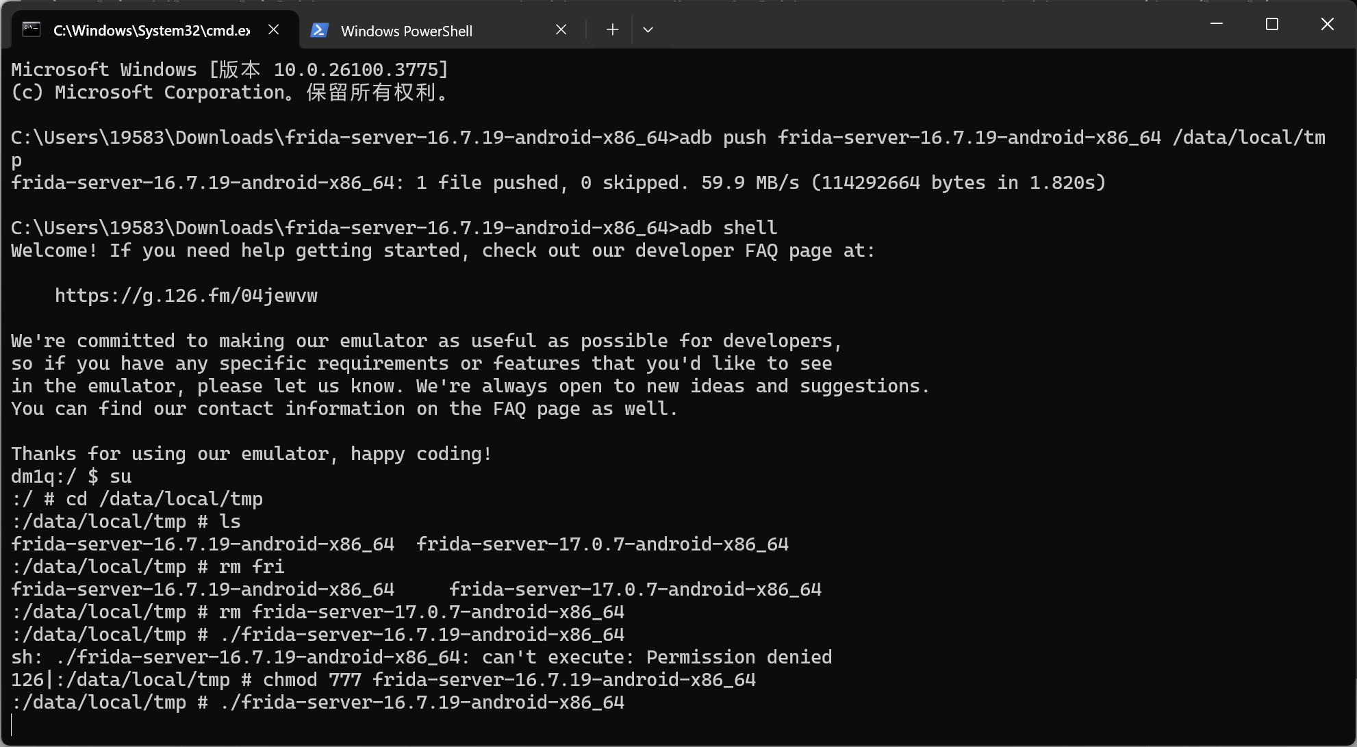
Task: Click the 'chmod 777' command line
Action: tap(383, 680)
